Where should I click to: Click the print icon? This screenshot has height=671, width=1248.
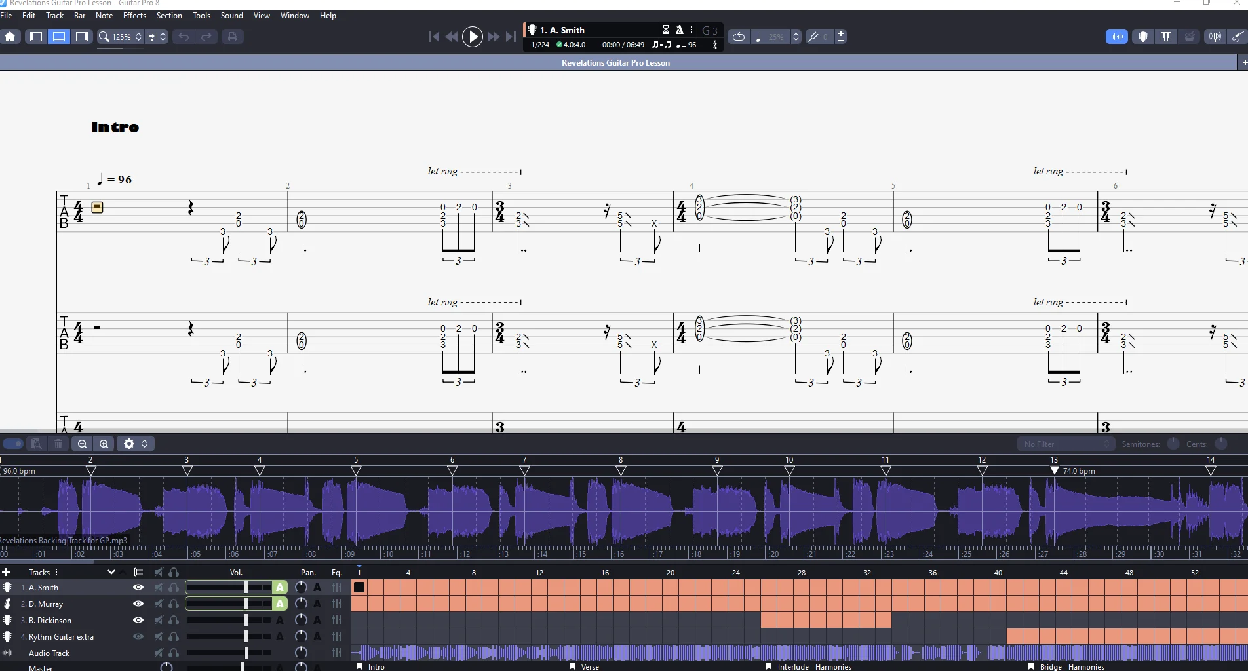tap(232, 37)
